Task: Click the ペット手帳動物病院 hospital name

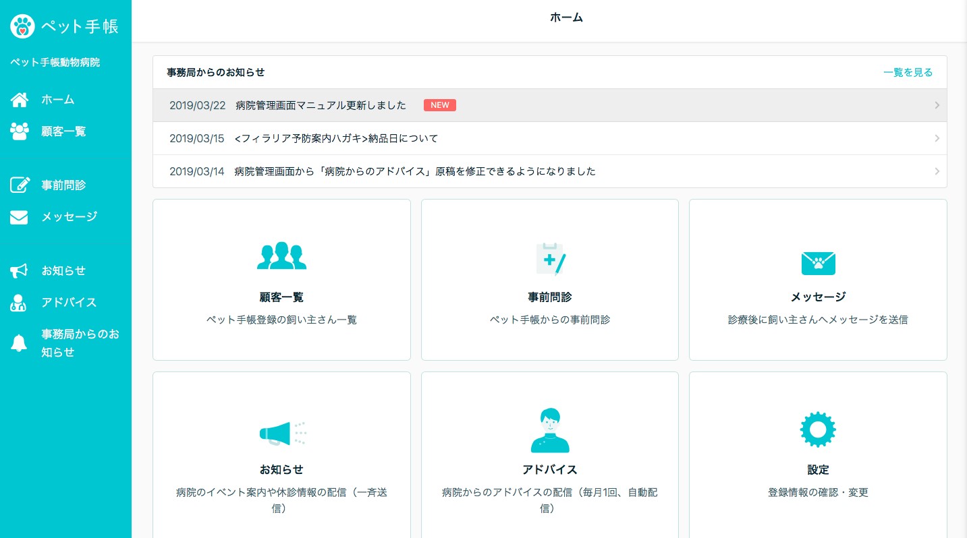Action: point(55,62)
